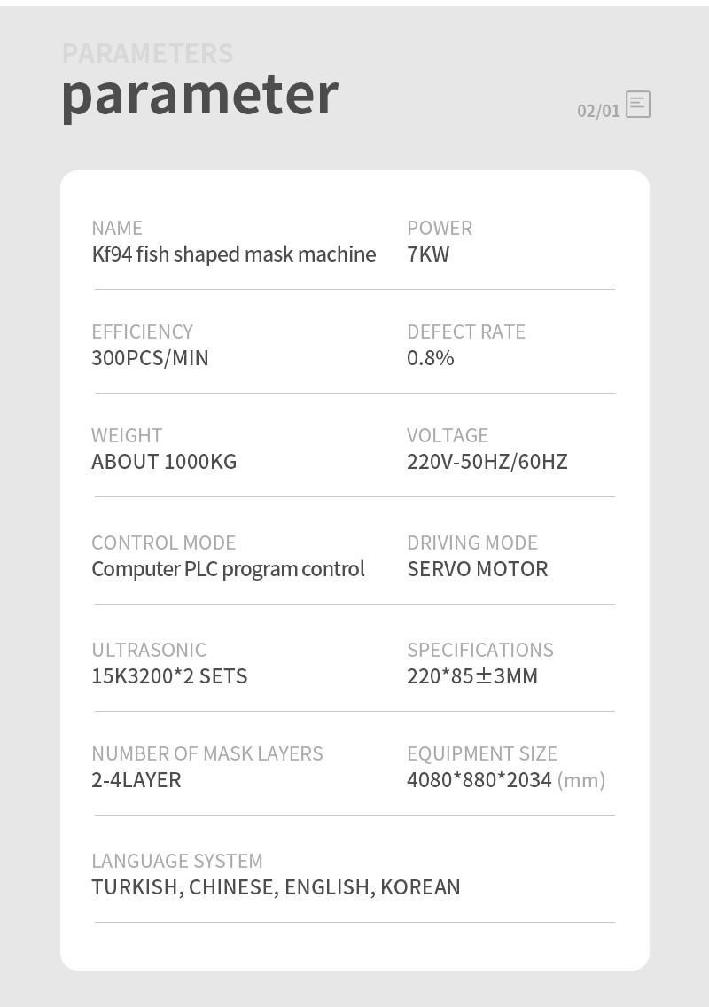Click the ABOUT 1000KG weight value
This screenshot has width=709, height=1007.
point(165,462)
